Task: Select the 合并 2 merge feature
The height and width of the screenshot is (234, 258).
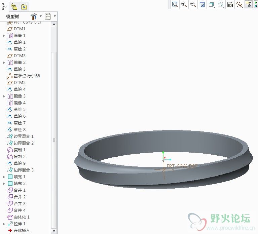Action: 16,197
